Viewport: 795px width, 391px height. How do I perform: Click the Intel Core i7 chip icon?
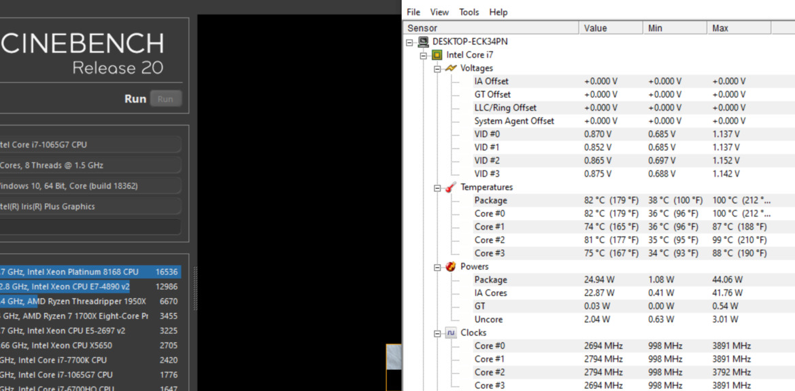(x=436, y=55)
